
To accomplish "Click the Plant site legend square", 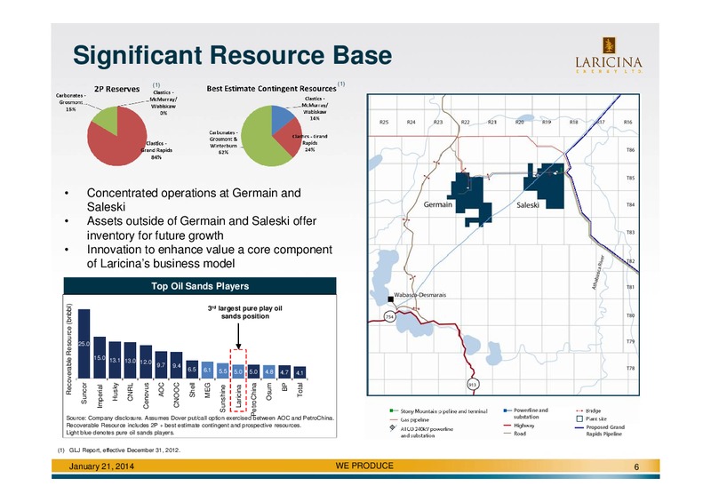I will [579, 419].
